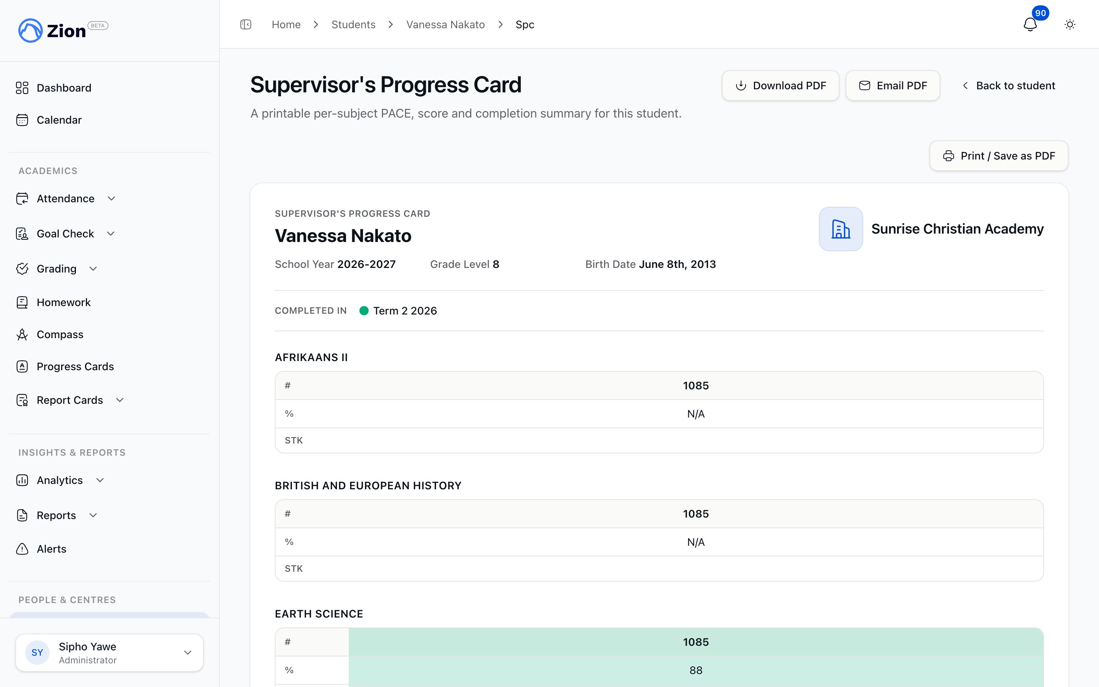This screenshot has height=687, width=1099.
Task: Click the Homework book icon
Action: (x=22, y=302)
